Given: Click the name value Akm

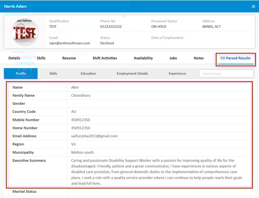Looking at the screenshot, I should [x=75, y=87].
